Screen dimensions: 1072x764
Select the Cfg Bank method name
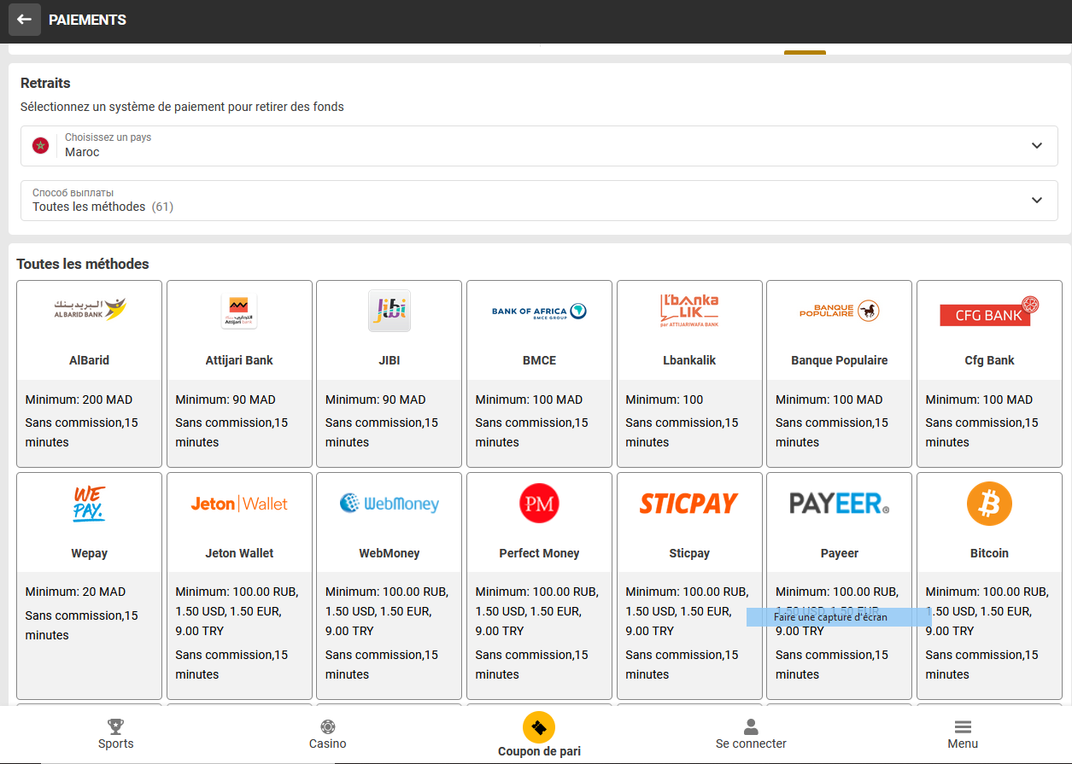pos(989,360)
